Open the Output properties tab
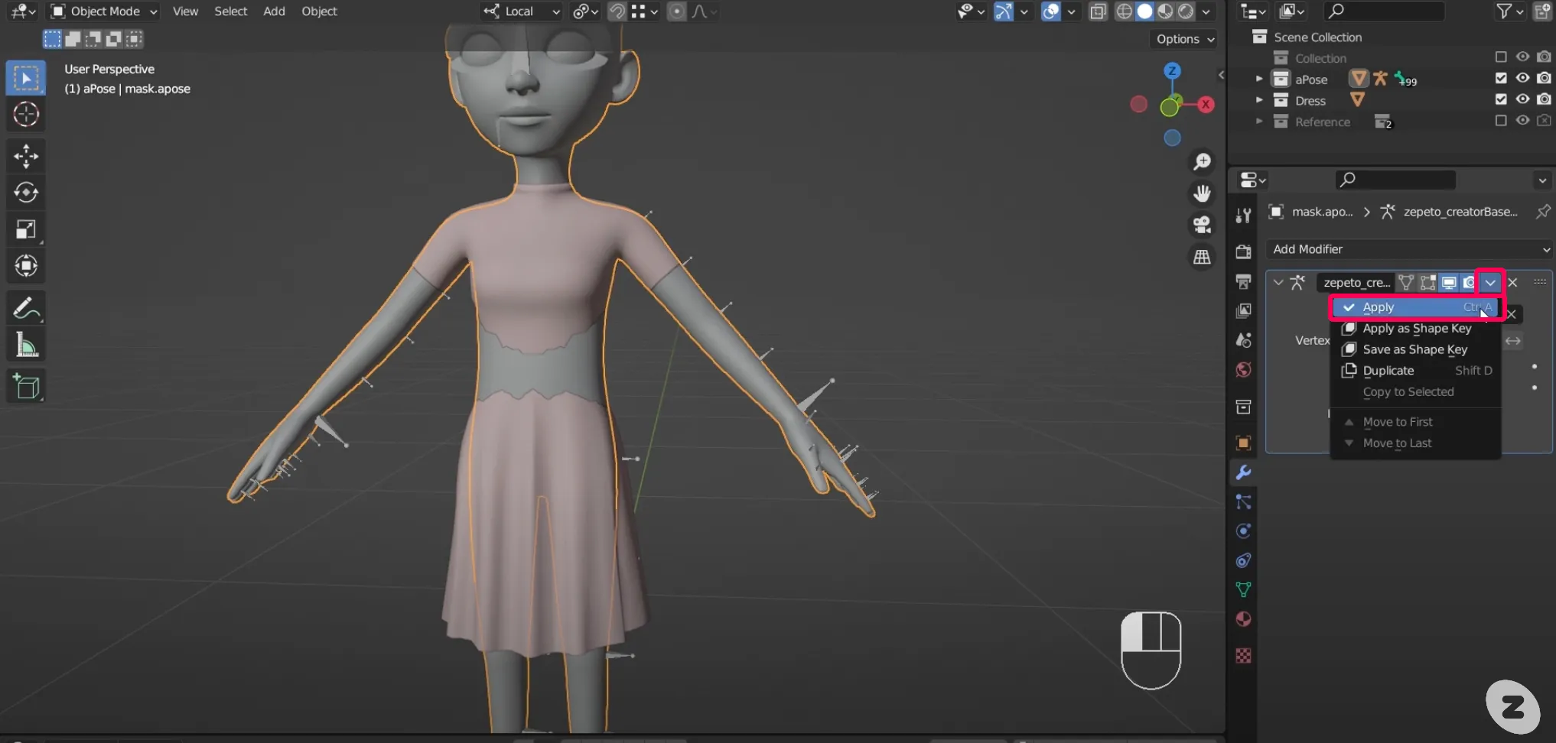This screenshot has height=743, width=1556. (1244, 281)
